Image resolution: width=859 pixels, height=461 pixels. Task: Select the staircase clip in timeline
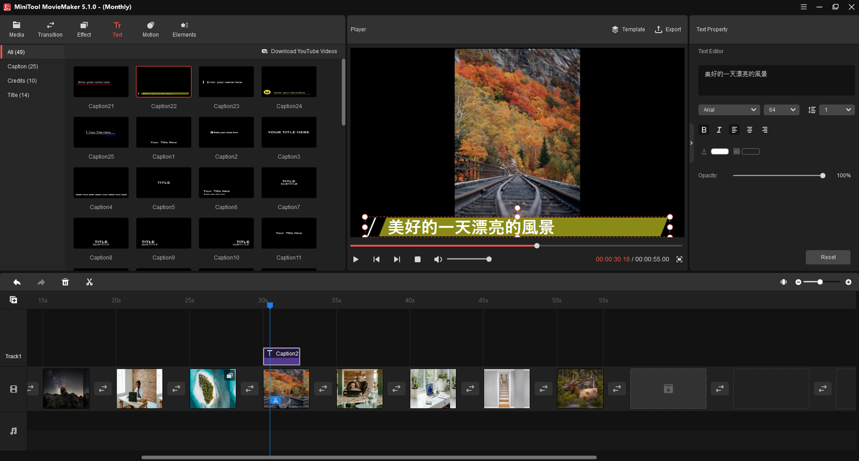point(507,389)
